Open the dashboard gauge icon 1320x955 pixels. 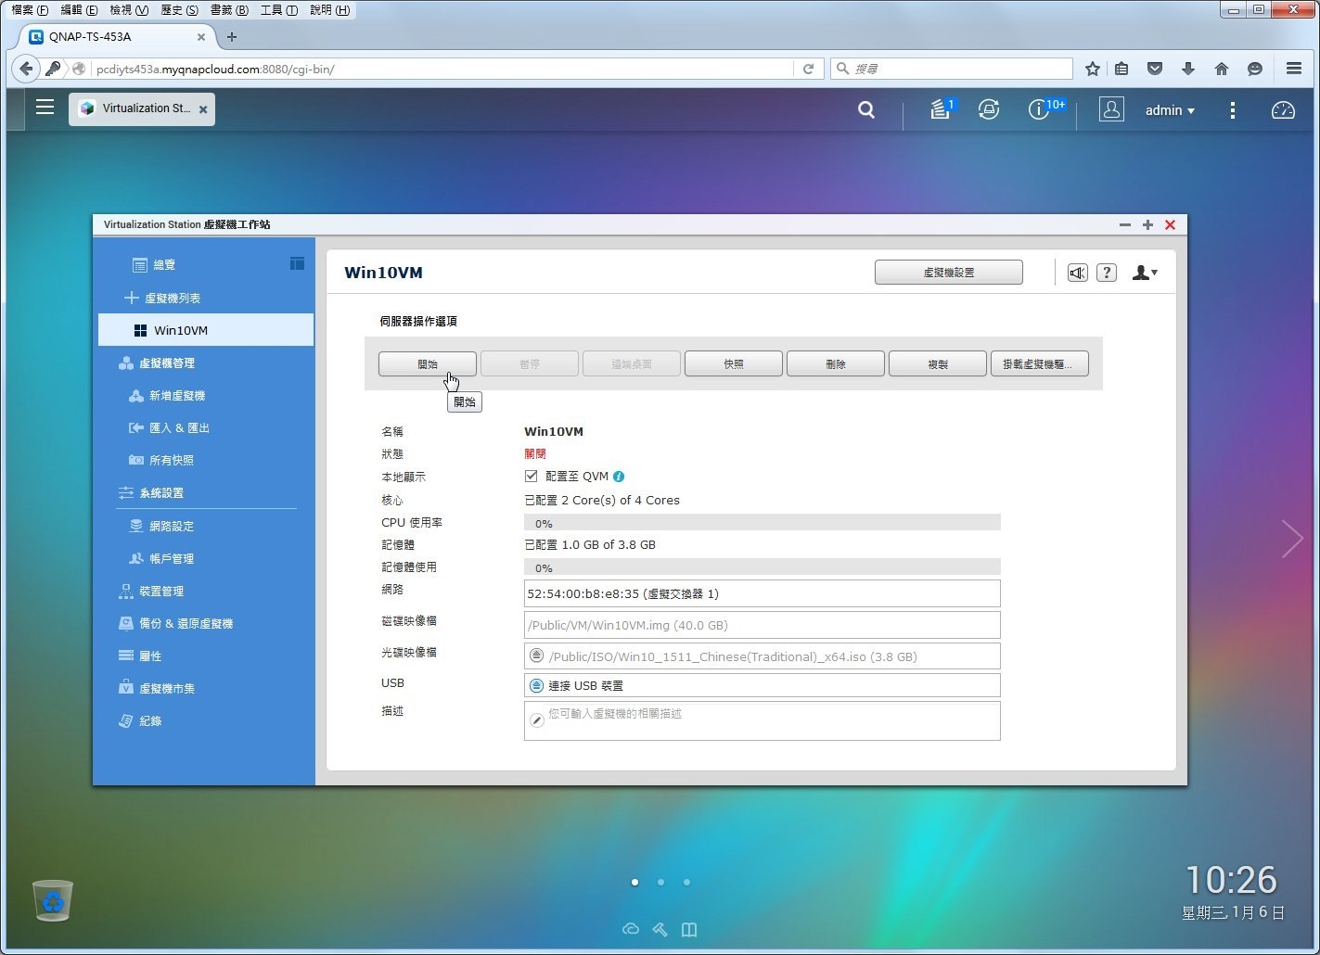[1283, 110]
